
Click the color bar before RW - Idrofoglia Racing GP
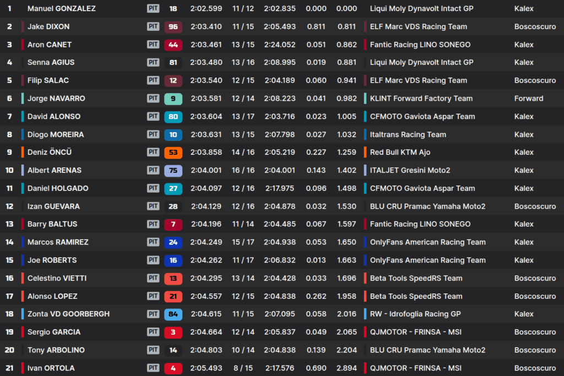click(x=365, y=314)
